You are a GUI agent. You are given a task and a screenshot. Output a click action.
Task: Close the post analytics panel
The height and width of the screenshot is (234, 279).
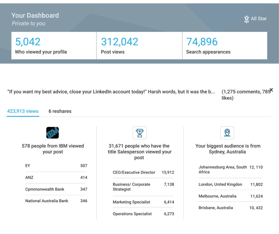(x=271, y=90)
